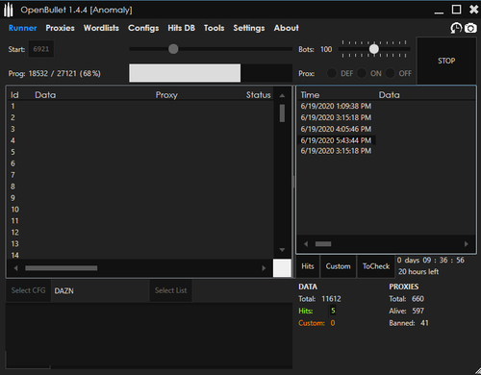Viewport: 481px width, 375px height.
Task: Click right arrow of bots list horizontal scrollbar
Action: pyautogui.click(x=264, y=268)
